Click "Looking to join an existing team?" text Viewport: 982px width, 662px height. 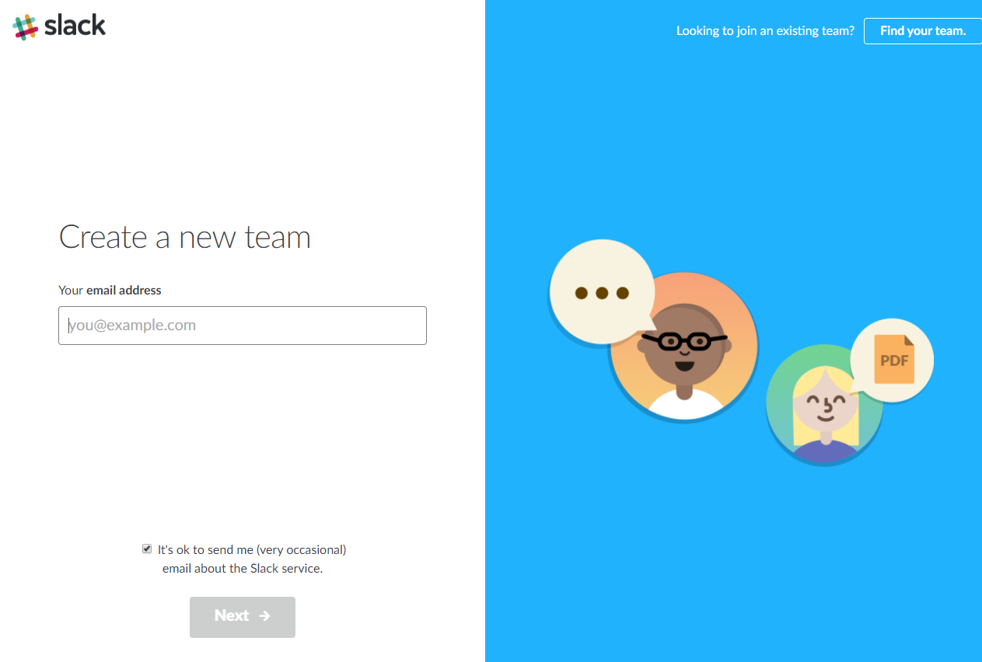click(x=765, y=31)
